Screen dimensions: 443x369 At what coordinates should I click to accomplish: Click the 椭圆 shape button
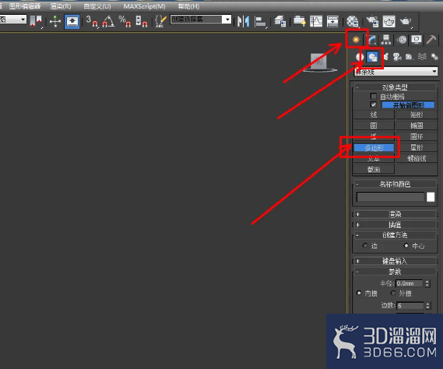click(417, 126)
